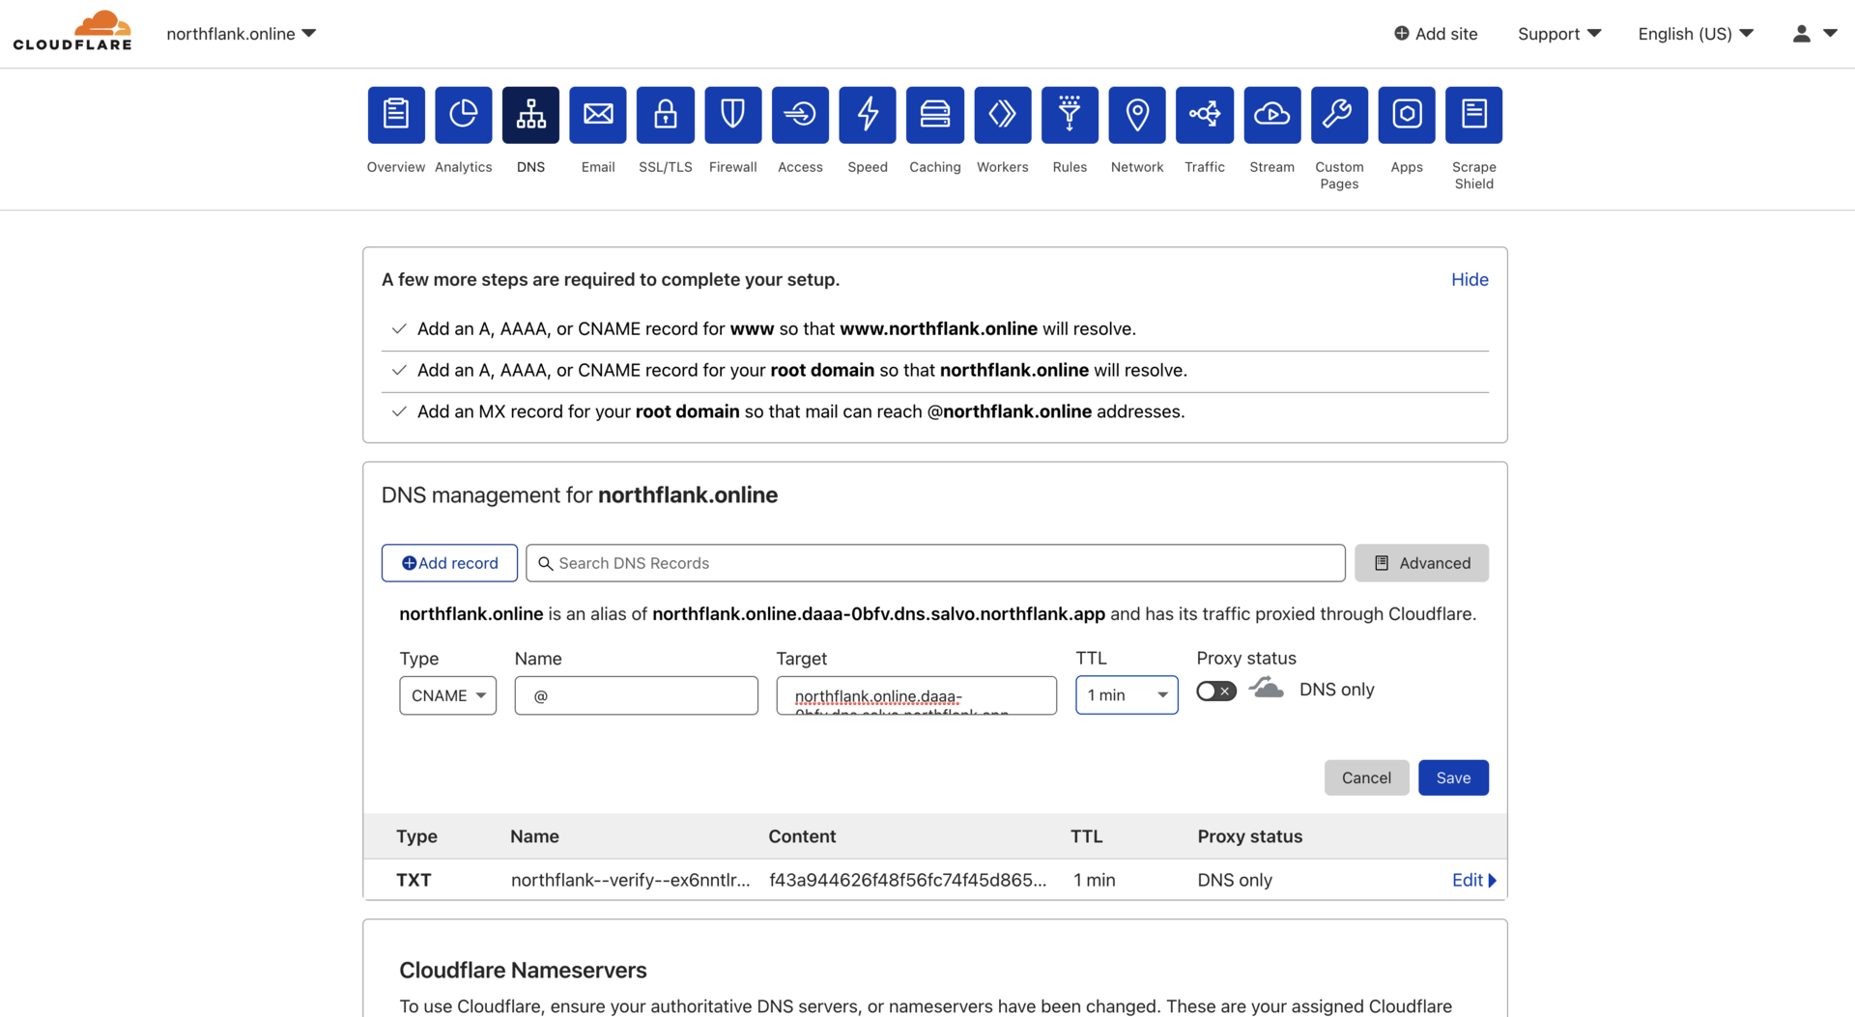Click the Target input field
This screenshot has height=1017, width=1855.
[916, 695]
